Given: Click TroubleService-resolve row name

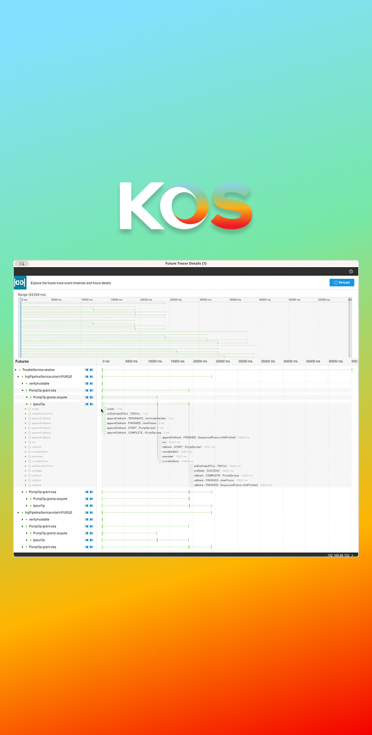Looking at the screenshot, I should coord(38,370).
